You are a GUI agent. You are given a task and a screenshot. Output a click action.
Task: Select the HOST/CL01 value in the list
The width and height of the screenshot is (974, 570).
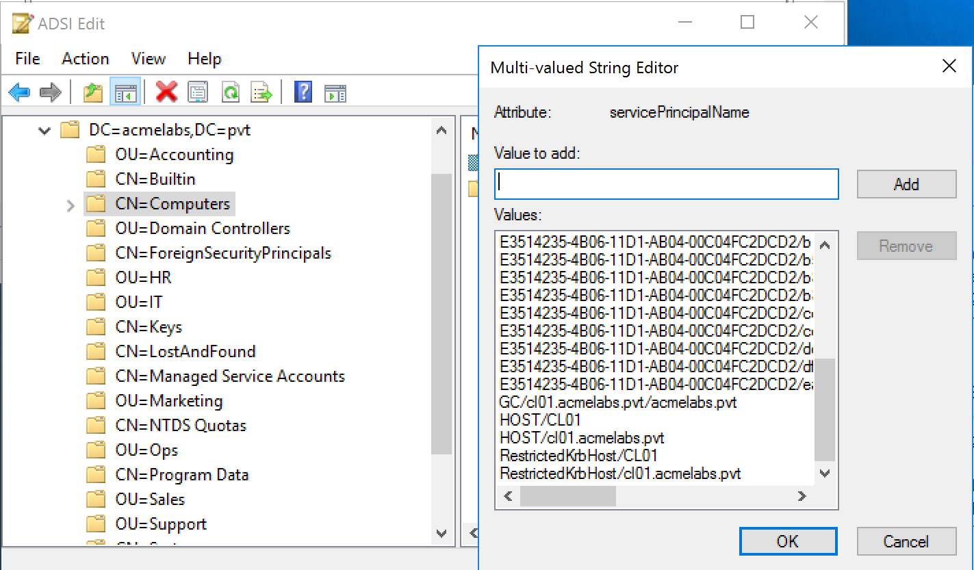(540, 420)
